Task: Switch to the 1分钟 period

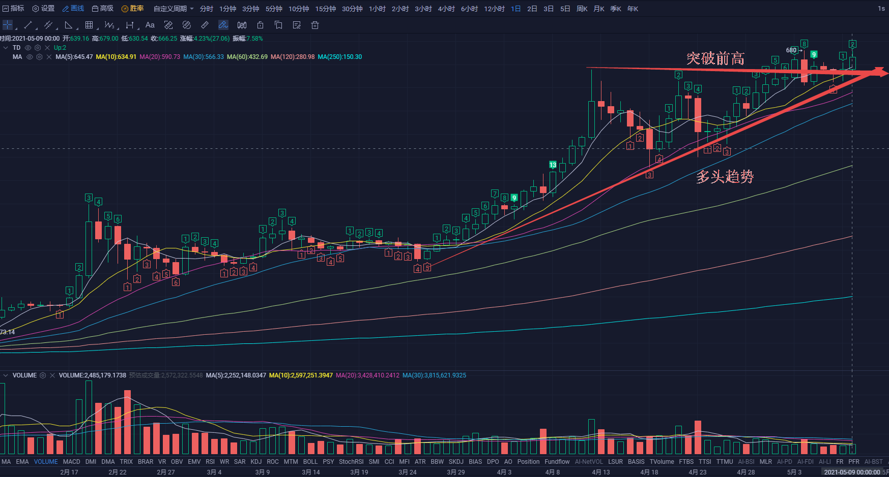Action: [227, 9]
